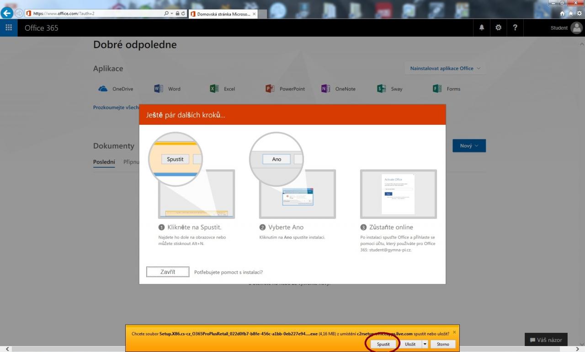The width and height of the screenshot is (585, 352).
Task: Refresh the page in the address bar
Action: pos(183,14)
